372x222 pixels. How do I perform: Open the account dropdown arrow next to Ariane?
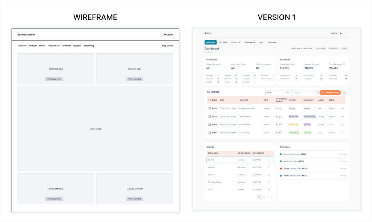click(x=346, y=33)
